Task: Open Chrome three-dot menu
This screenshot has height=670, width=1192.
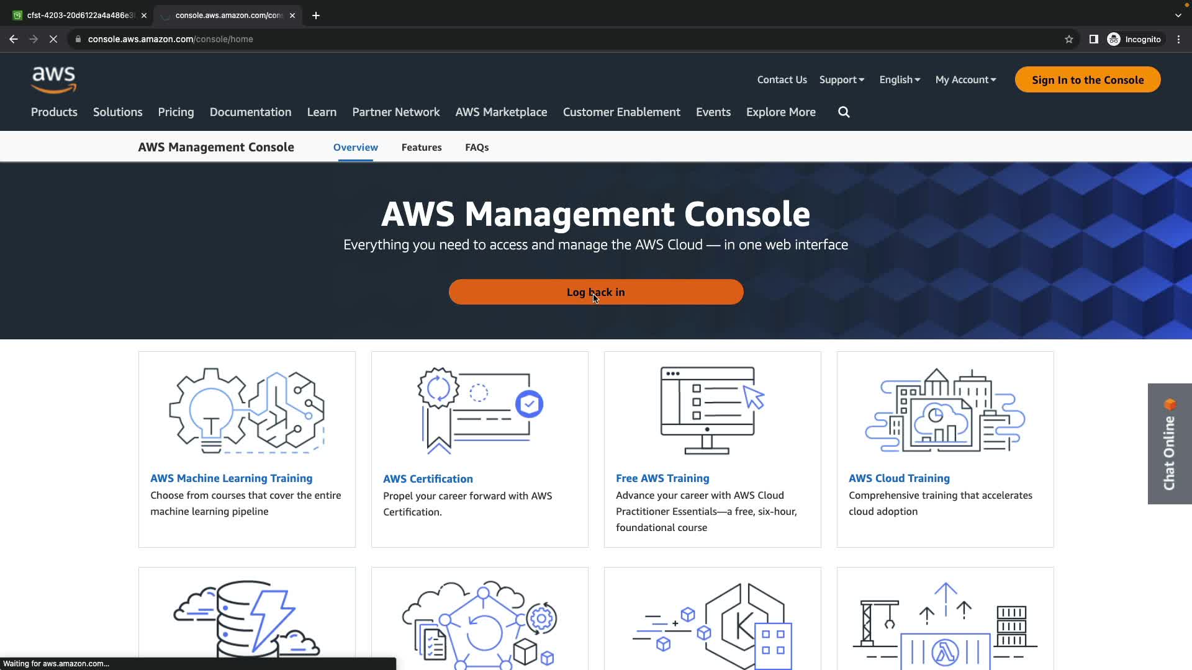Action: pos(1178,39)
